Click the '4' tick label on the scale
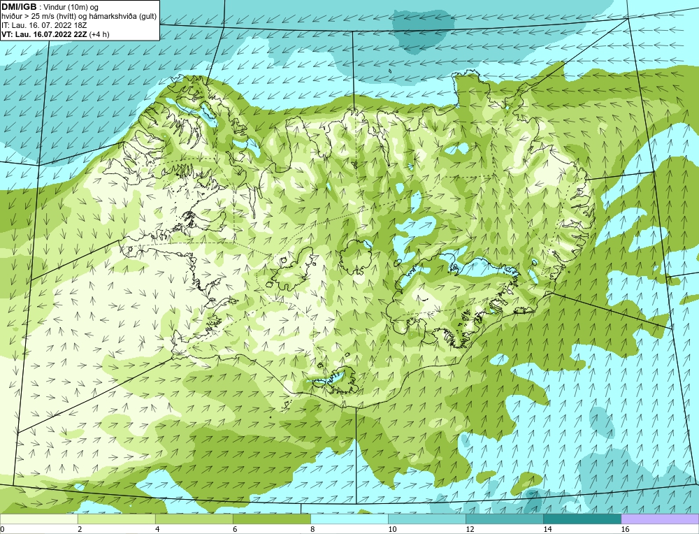The height and width of the screenshot is (534, 699). (x=157, y=529)
